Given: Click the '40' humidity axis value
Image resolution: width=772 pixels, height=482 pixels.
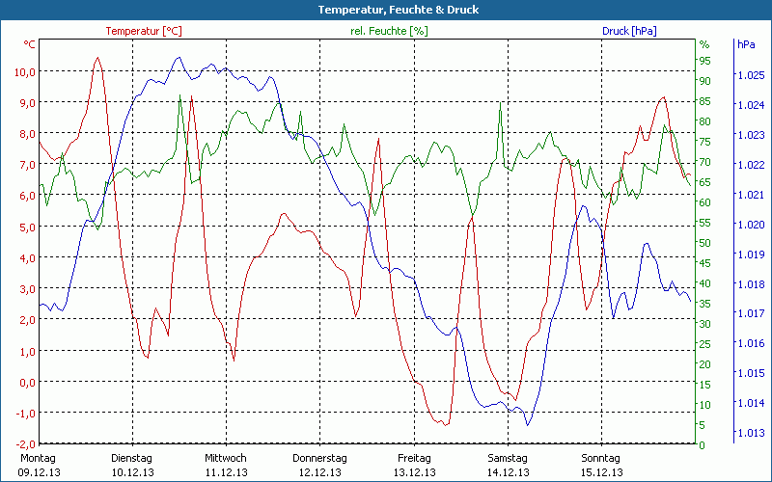Looking at the screenshot, I should [x=705, y=283].
